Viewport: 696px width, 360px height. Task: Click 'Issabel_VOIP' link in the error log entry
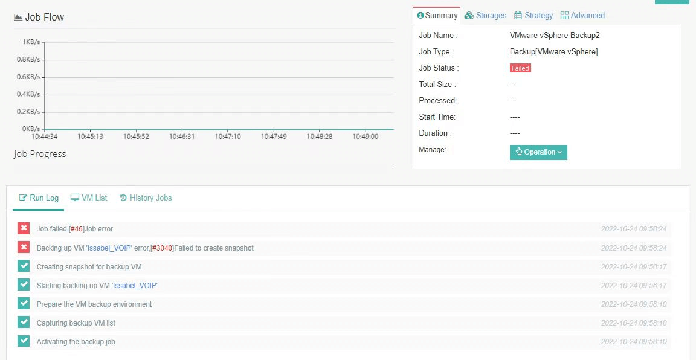pyautogui.click(x=109, y=248)
